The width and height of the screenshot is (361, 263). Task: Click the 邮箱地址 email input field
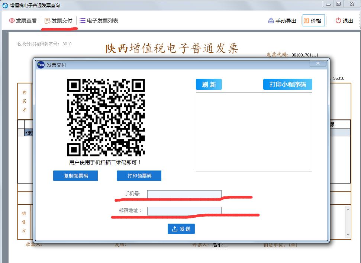tap(184, 211)
